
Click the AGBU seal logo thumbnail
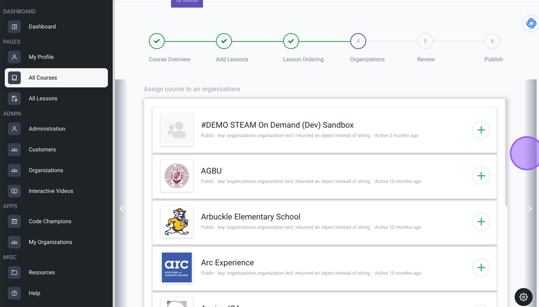(x=177, y=176)
